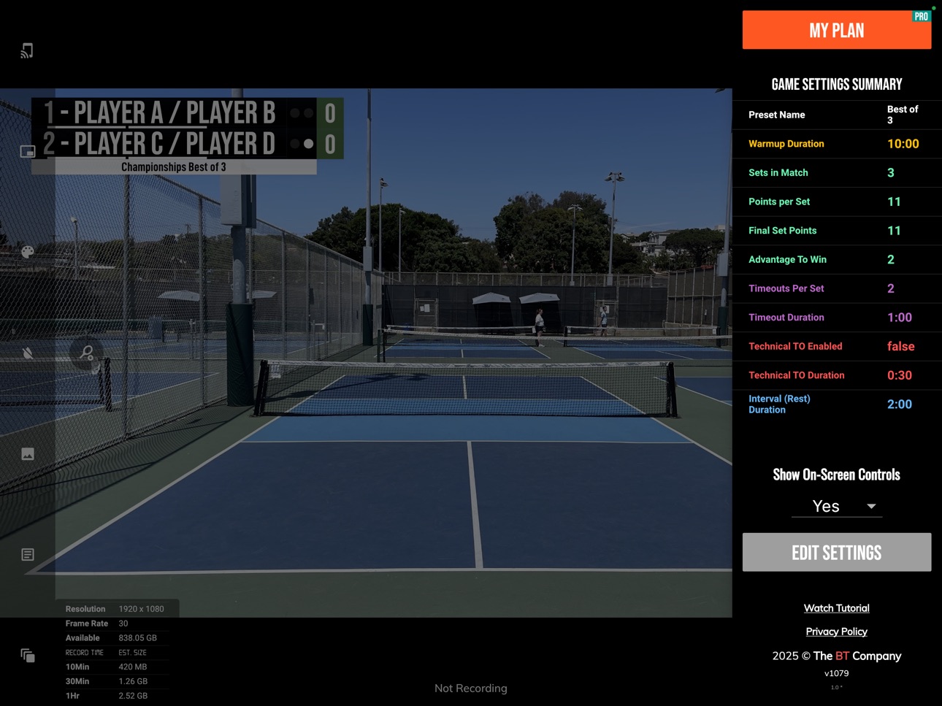Click the Warmup Duration 10:00 value
The height and width of the screenshot is (706, 942).
pyautogui.click(x=903, y=144)
